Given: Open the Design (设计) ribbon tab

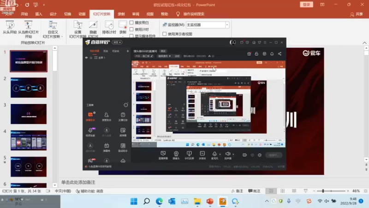Looking at the screenshot, I should [53, 14].
